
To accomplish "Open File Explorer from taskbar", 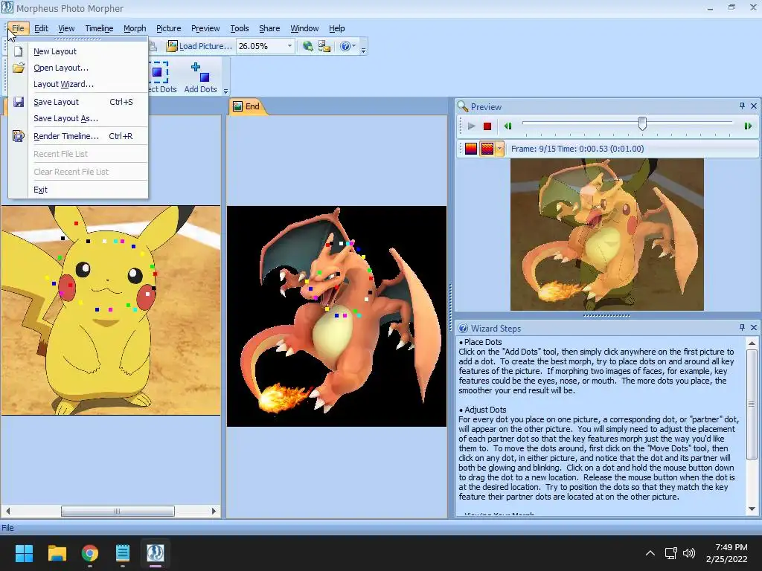I will point(57,553).
